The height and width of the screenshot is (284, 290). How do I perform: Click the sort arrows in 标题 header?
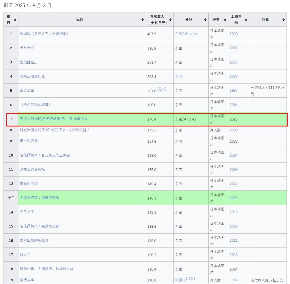tap(143, 20)
